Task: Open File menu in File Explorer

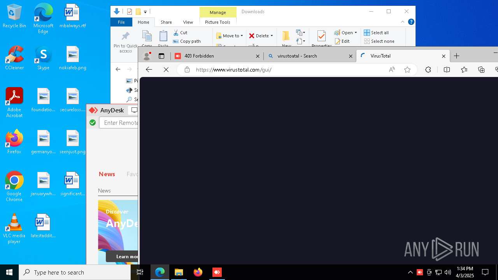Action: click(121, 22)
